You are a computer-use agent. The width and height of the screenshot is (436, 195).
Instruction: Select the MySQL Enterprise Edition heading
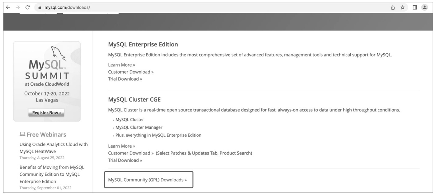click(143, 44)
